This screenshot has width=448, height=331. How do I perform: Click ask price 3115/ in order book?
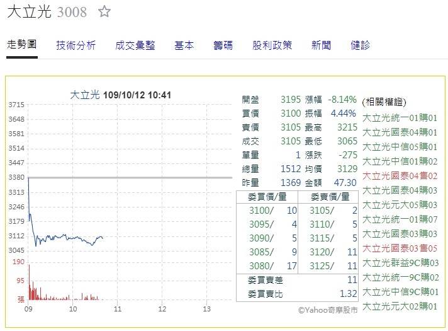[322, 238]
